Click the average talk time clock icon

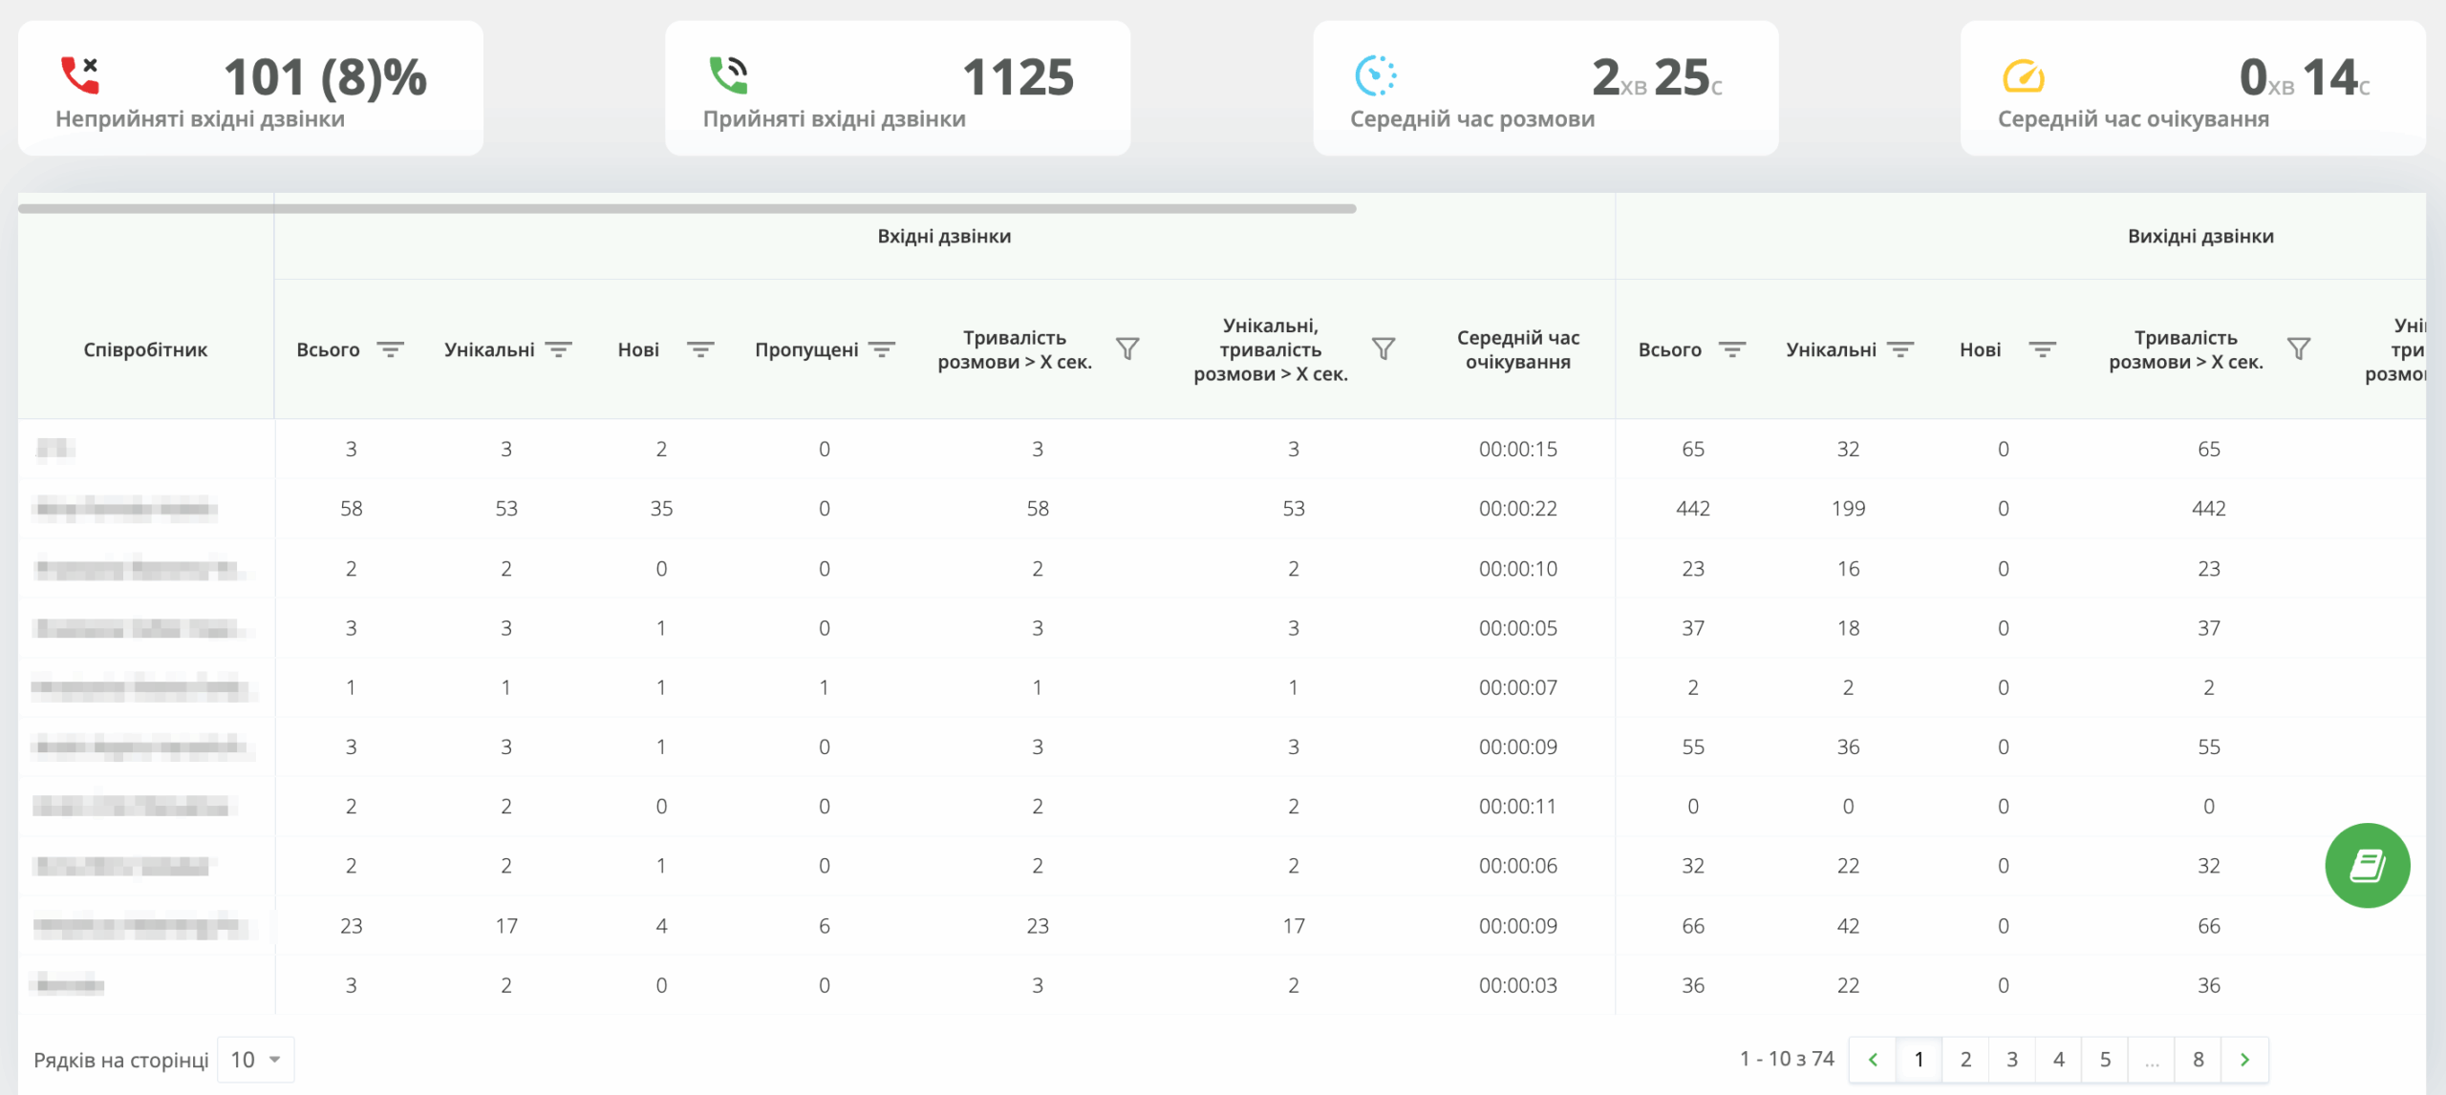tap(1376, 75)
